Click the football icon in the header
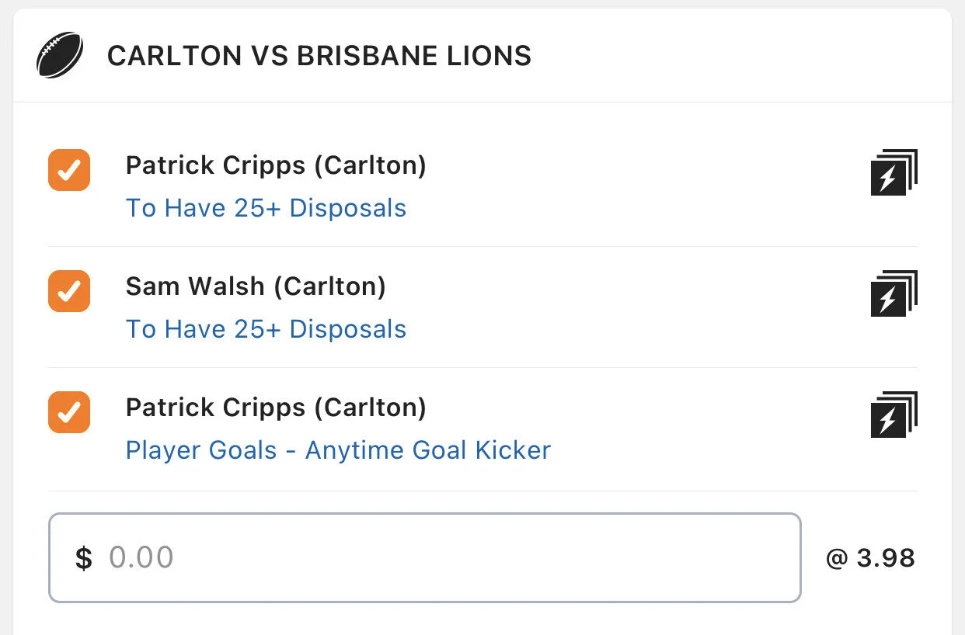This screenshot has height=635, width=965. click(60, 55)
